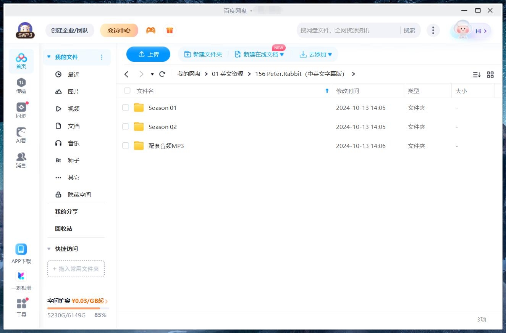506x333 pixels.
Task: Tick the select-all checkbox above the list
Action: pyautogui.click(x=127, y=91)
